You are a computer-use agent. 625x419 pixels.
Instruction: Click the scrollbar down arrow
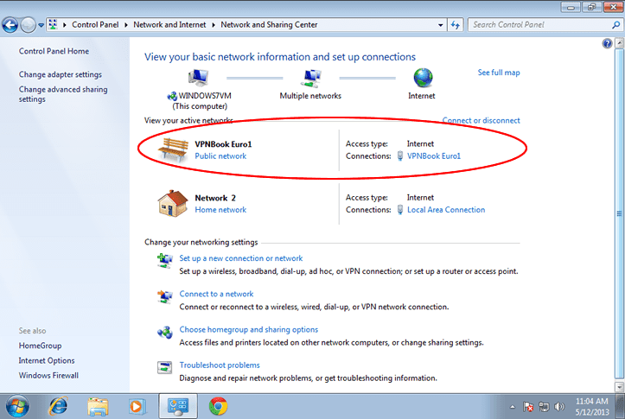coord(620,387)
